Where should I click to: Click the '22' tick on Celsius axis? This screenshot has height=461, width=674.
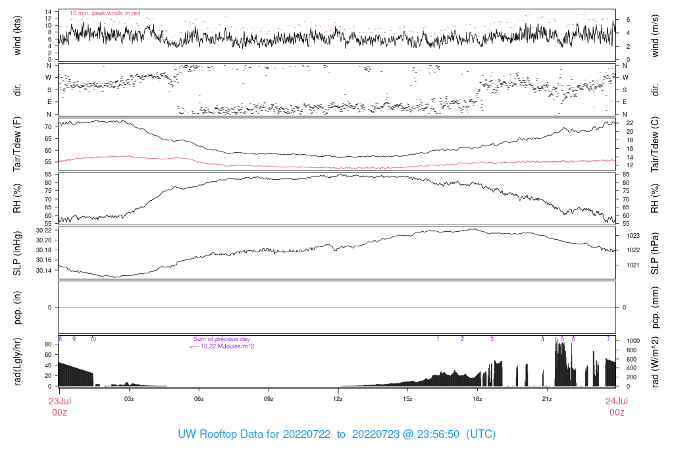630,123
